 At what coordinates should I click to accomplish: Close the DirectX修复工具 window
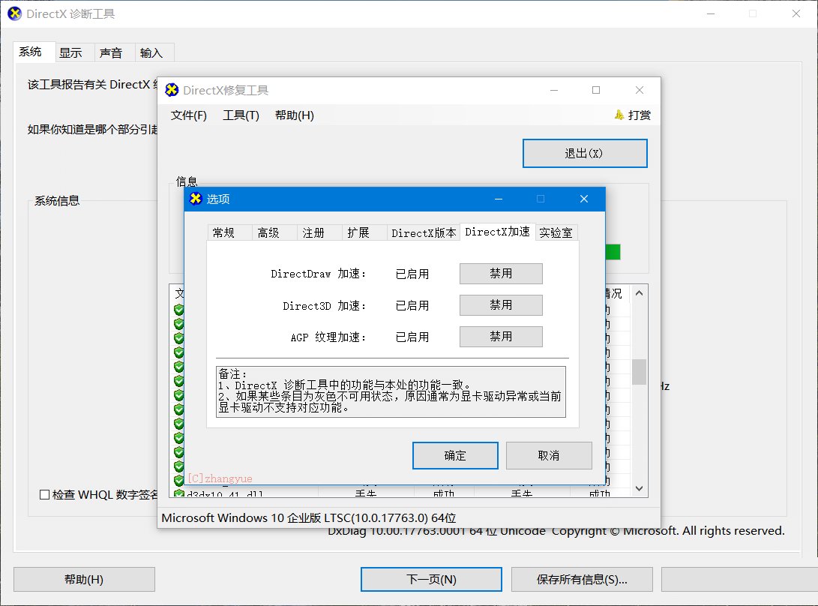coord(640,90)
